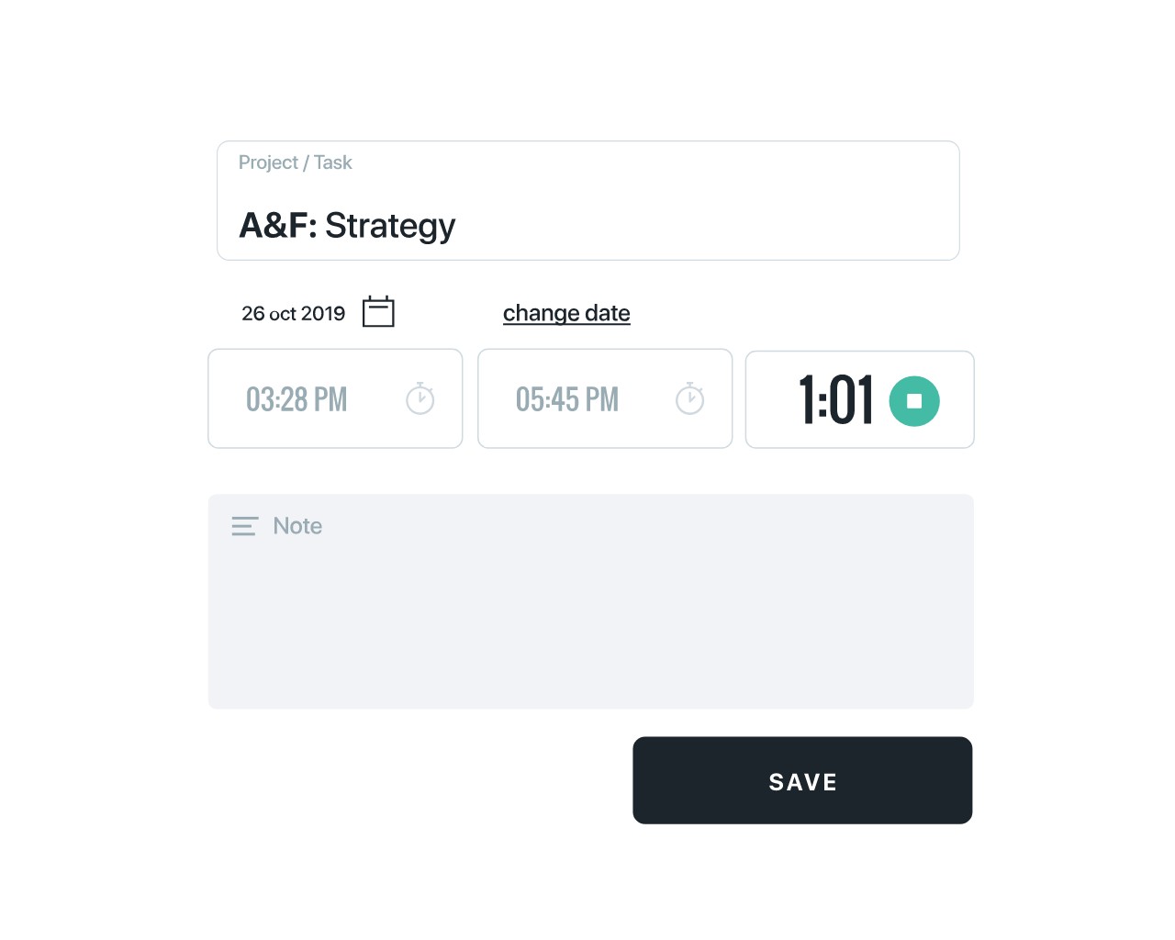1175x940 pixels.
Task: Click the timer icon in the start time box
Action: click(420, 398)
